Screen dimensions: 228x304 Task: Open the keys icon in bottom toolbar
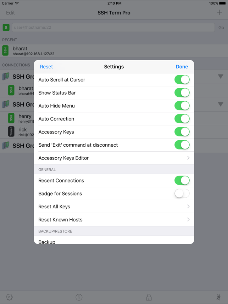point(218,297)
